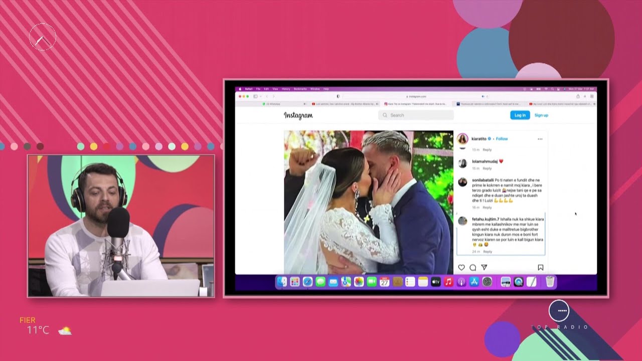This screenshot has width=642, height=361.
Task: Open the comment bubble icon under post
Action: [x=472, y=268]
